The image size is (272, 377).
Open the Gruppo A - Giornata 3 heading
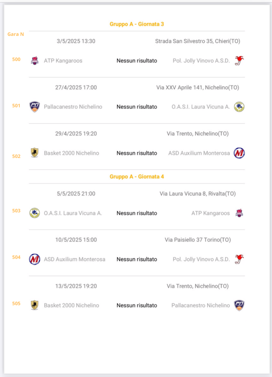(x=137, y=24)
